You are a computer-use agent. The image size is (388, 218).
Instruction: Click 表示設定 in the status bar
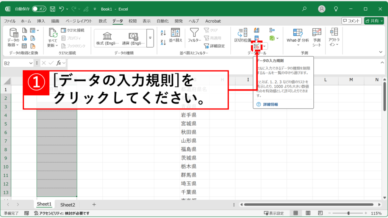274,213
